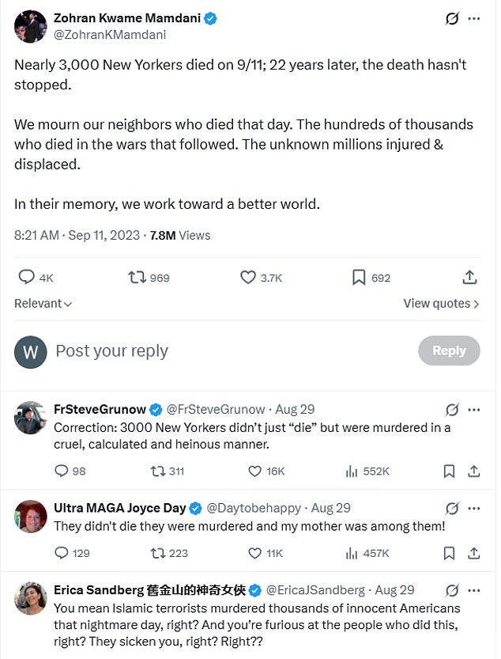This screenshot has width=501, height=659.
Task: Like the main post with 3.7K likes
Action: click(x=261, y=278)
